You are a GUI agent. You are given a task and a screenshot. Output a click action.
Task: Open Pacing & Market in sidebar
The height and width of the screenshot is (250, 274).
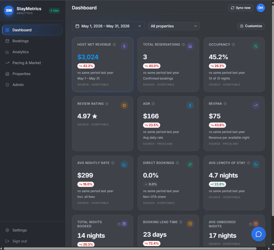click(x=32, y=63)
